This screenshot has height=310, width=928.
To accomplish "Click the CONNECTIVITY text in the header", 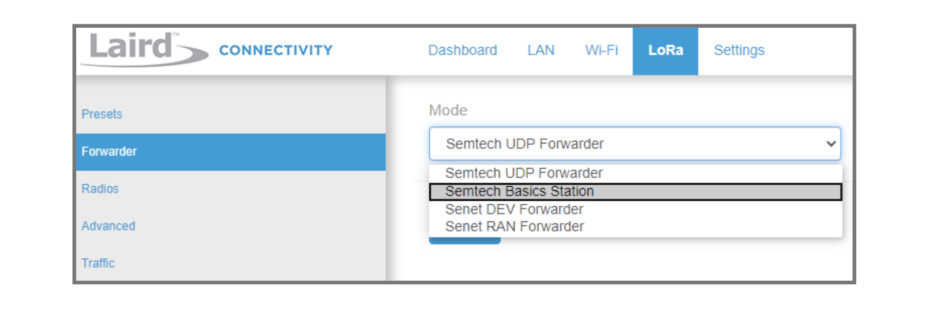I will 276,50.
